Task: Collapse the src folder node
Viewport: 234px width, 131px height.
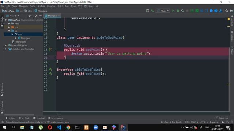Action: 9,31
